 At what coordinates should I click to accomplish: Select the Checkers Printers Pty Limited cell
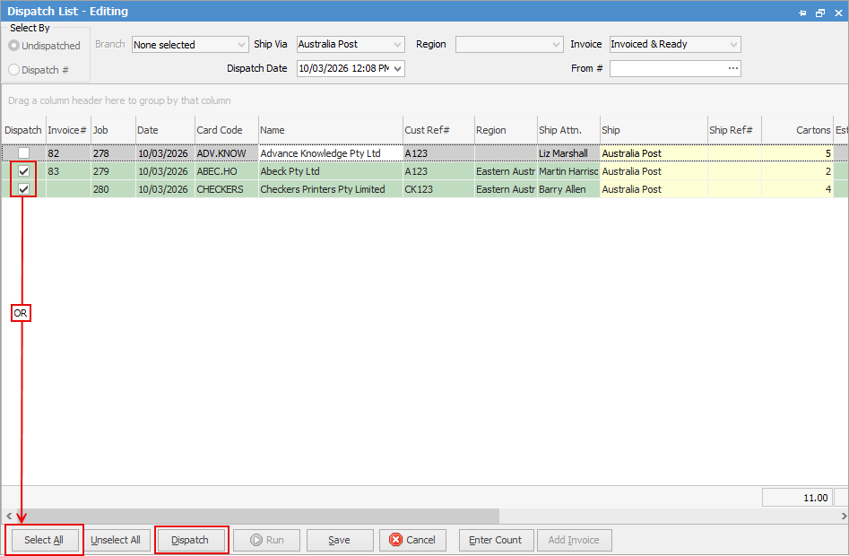330,189
